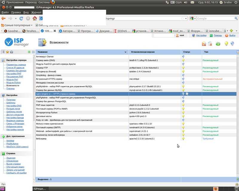239x191 pixels.
Task: Click the Firefox Back arrow button
Action: (x=4, y=19)
